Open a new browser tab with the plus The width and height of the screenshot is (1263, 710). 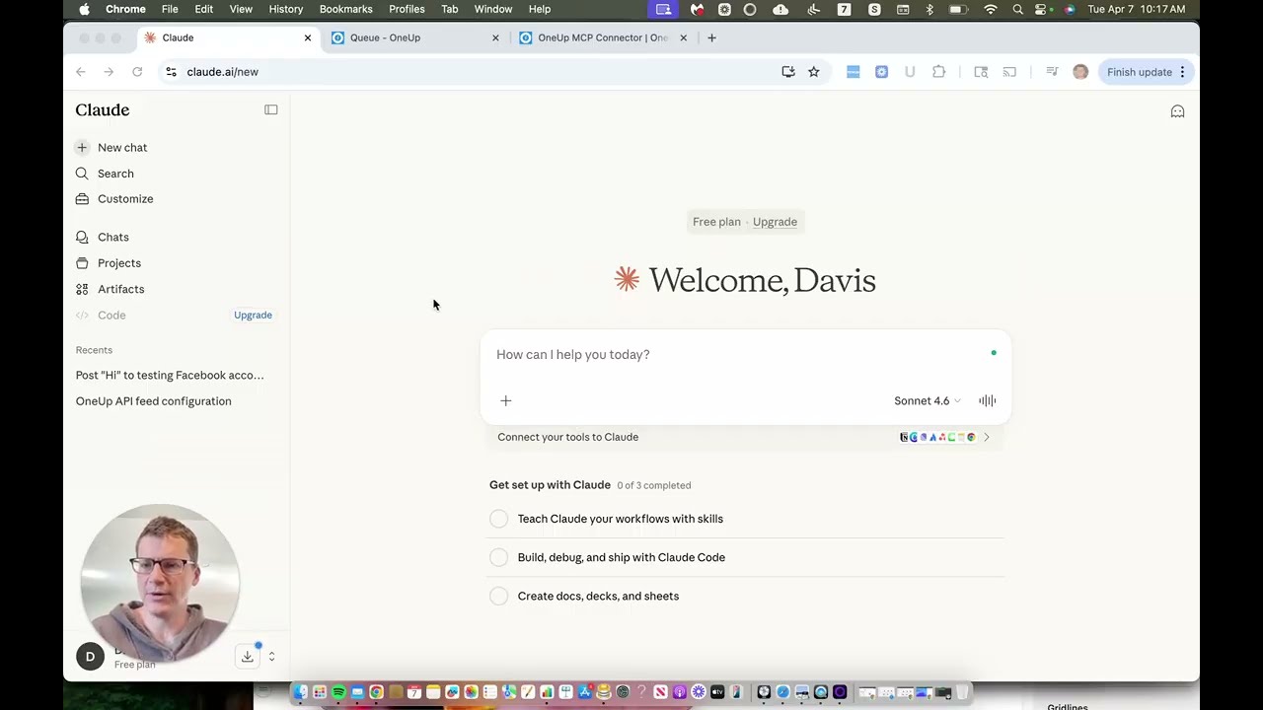coord(711,37)
